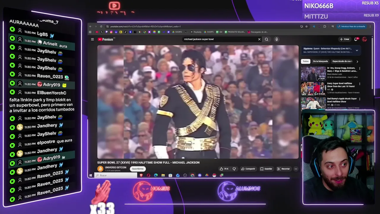Clear the YouTube search query with X
380x214 pixels.
pos(259,39)
